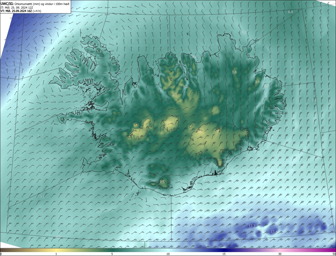Click the 7.2 value label over the sea
The height and width of the screenshot is (256, 336).
(42, 197)
